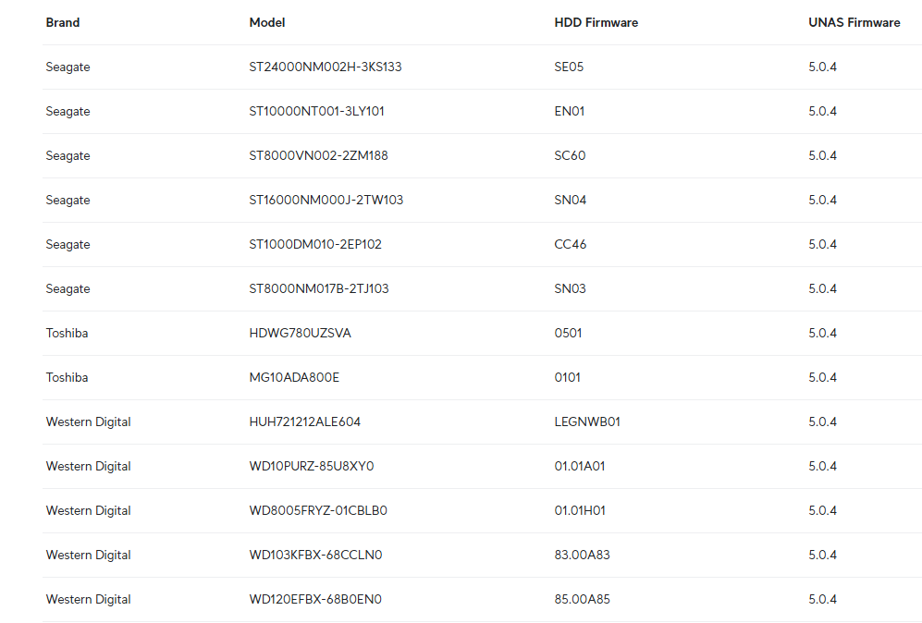Click the ST10000NT001-3LY101 model cell
The image size is (922, 623).
(316, 111)
